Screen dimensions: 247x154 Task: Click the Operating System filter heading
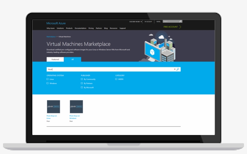click(55, 76)
